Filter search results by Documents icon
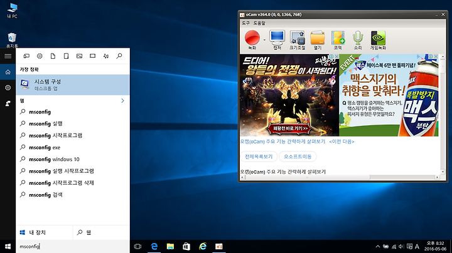This screenshot has height=253, width=452. 53,56
